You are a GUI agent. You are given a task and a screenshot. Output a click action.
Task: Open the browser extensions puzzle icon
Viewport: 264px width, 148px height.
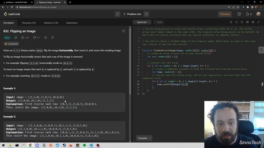247,7
